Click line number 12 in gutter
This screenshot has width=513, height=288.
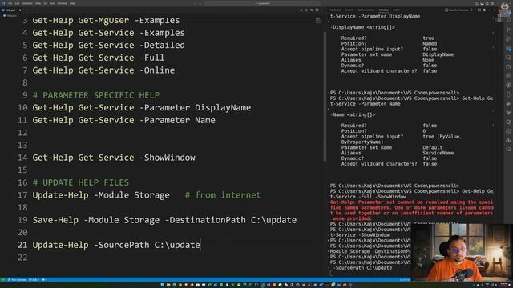(x=22, y=133)
